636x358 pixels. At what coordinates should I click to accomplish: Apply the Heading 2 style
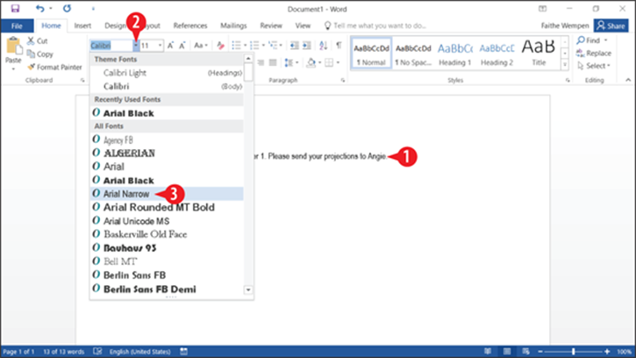pyautogui.click(x=497, y=54)
